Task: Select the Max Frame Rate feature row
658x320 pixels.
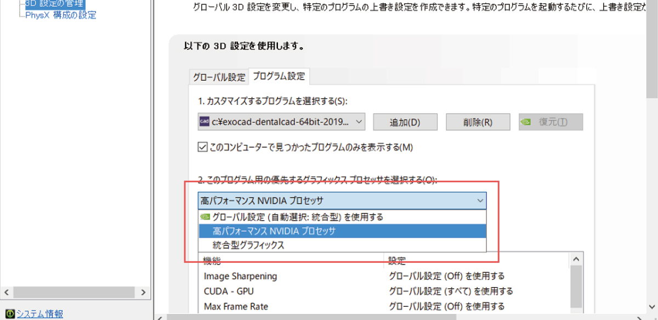Action: pos(236,306)
